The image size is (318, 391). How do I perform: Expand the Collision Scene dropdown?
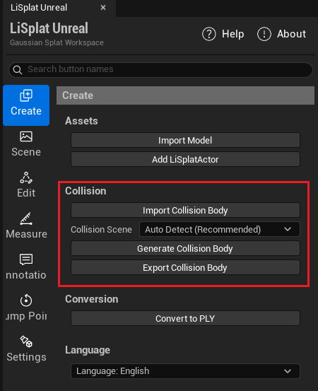pyautogui.click(x=220, y=229)
